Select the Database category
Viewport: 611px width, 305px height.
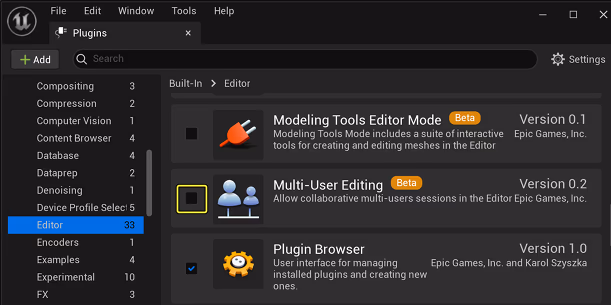(75, 155)
